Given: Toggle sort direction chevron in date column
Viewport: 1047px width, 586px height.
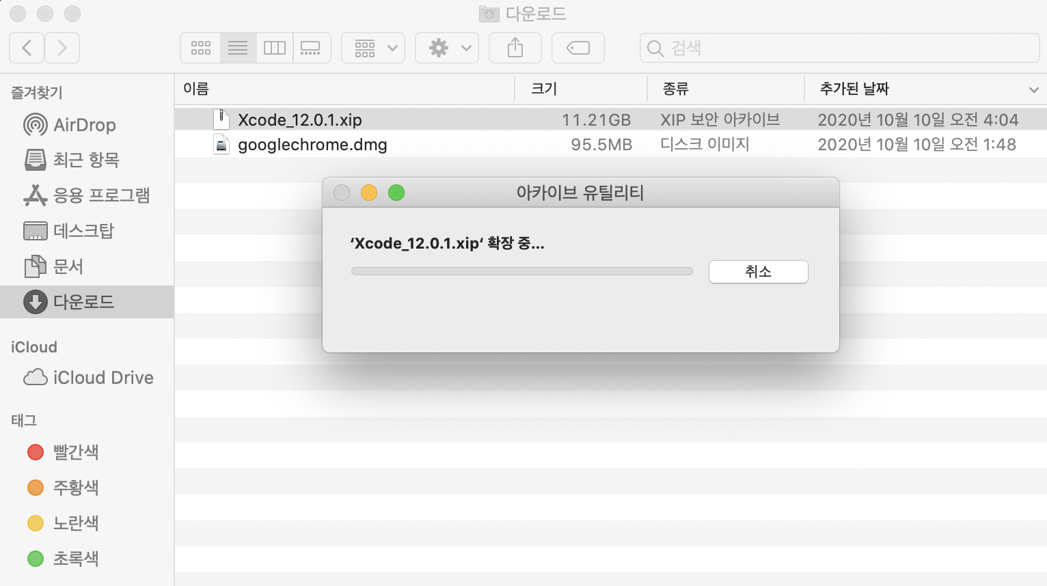Looking at the screenshot, I should (x=1033, y=89).
